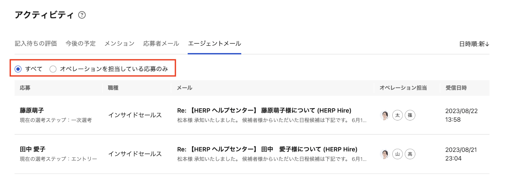
Task: Click the help question mark icon
Action: pos(82,15)
